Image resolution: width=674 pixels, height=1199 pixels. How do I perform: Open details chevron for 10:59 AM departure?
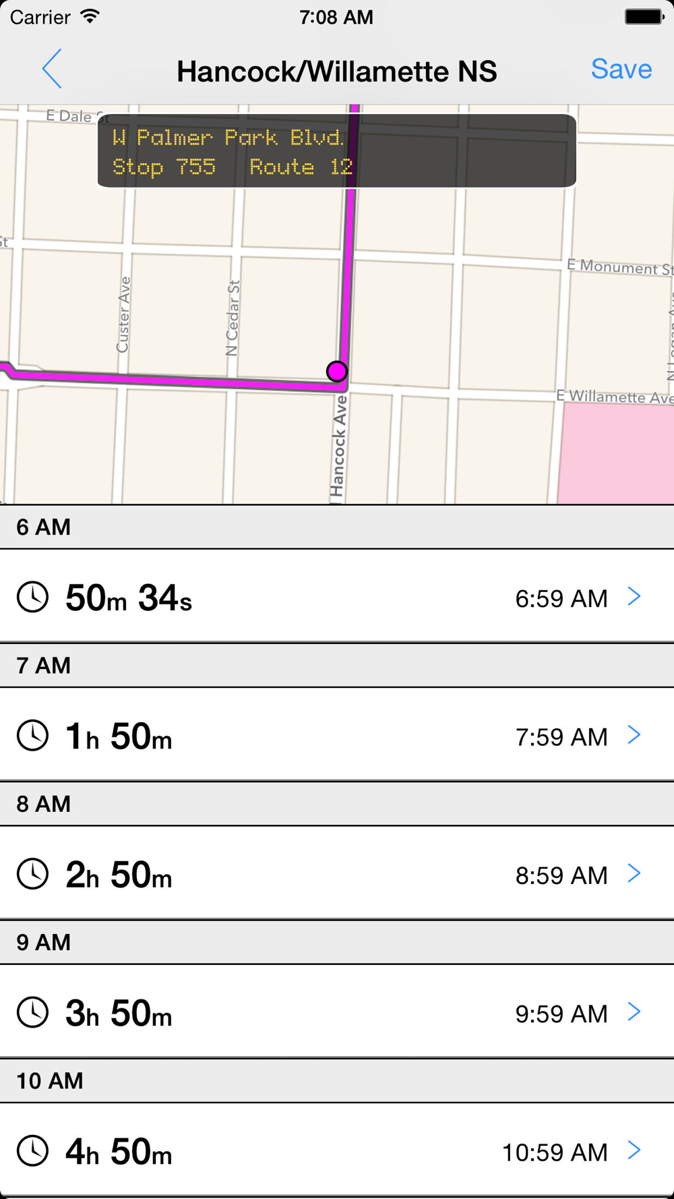click(634, 1150)
